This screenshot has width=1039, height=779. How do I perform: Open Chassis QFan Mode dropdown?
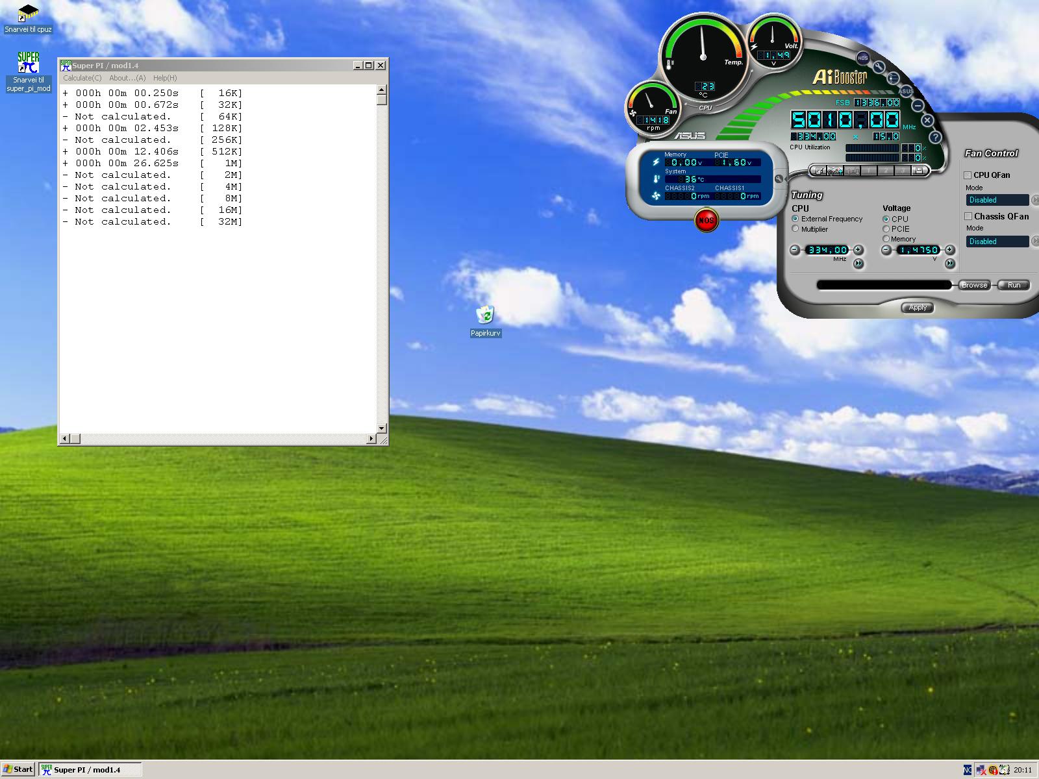997,241
